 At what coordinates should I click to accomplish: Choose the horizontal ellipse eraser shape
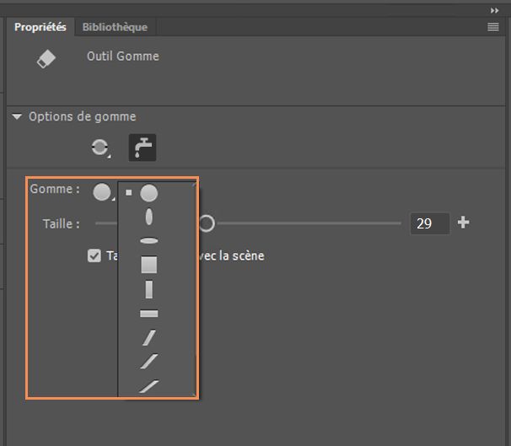149,241
